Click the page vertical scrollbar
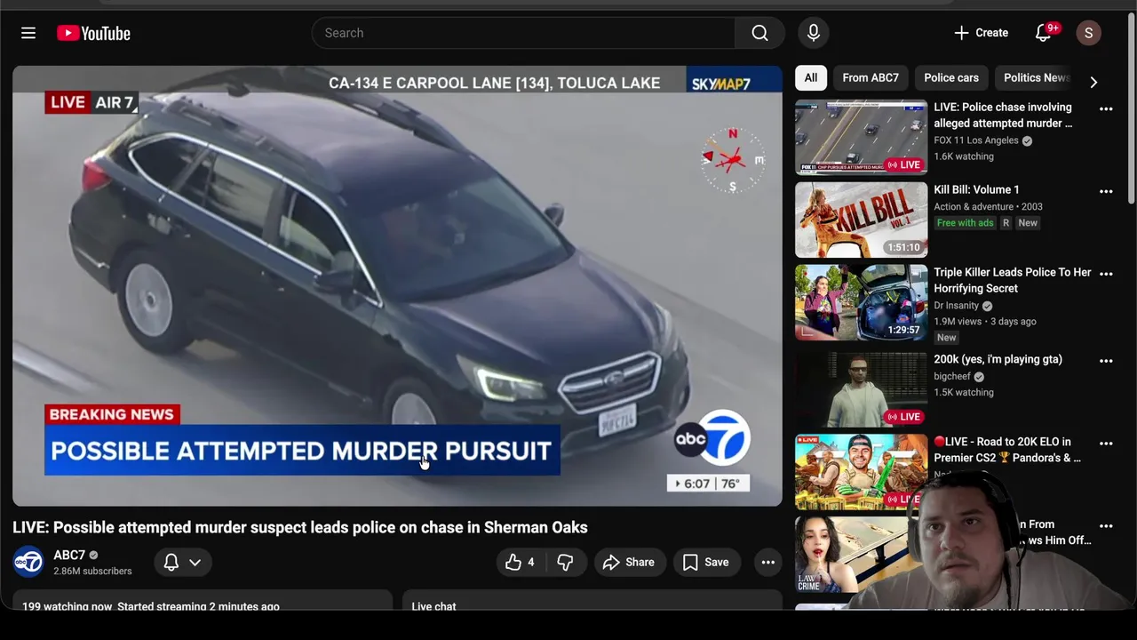 (x=1131, y=107)
